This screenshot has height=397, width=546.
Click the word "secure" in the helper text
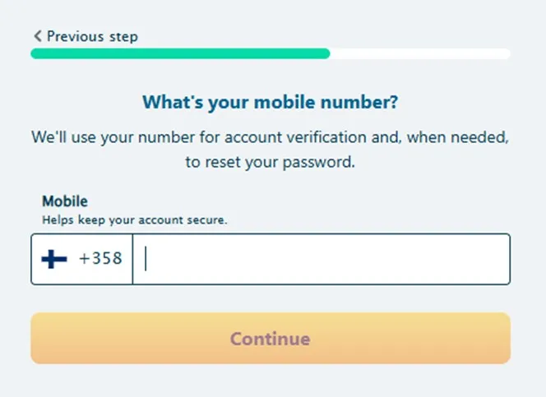pyautogui.click(x=206, y=220)
